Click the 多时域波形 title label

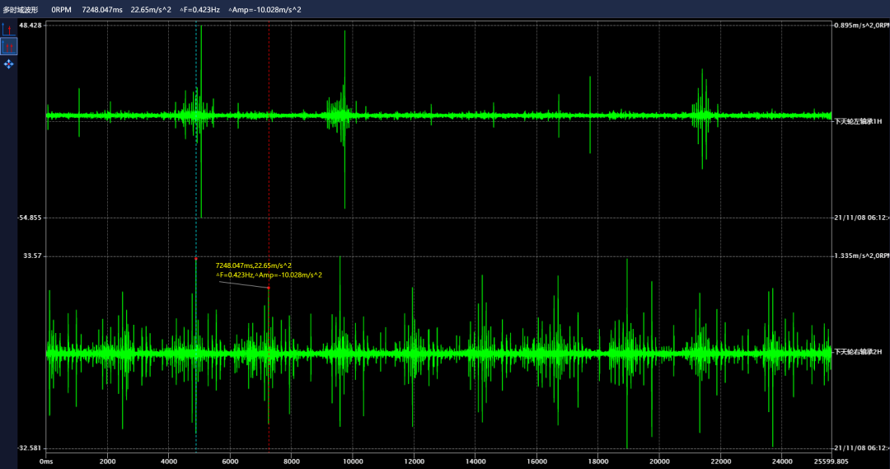21,9
